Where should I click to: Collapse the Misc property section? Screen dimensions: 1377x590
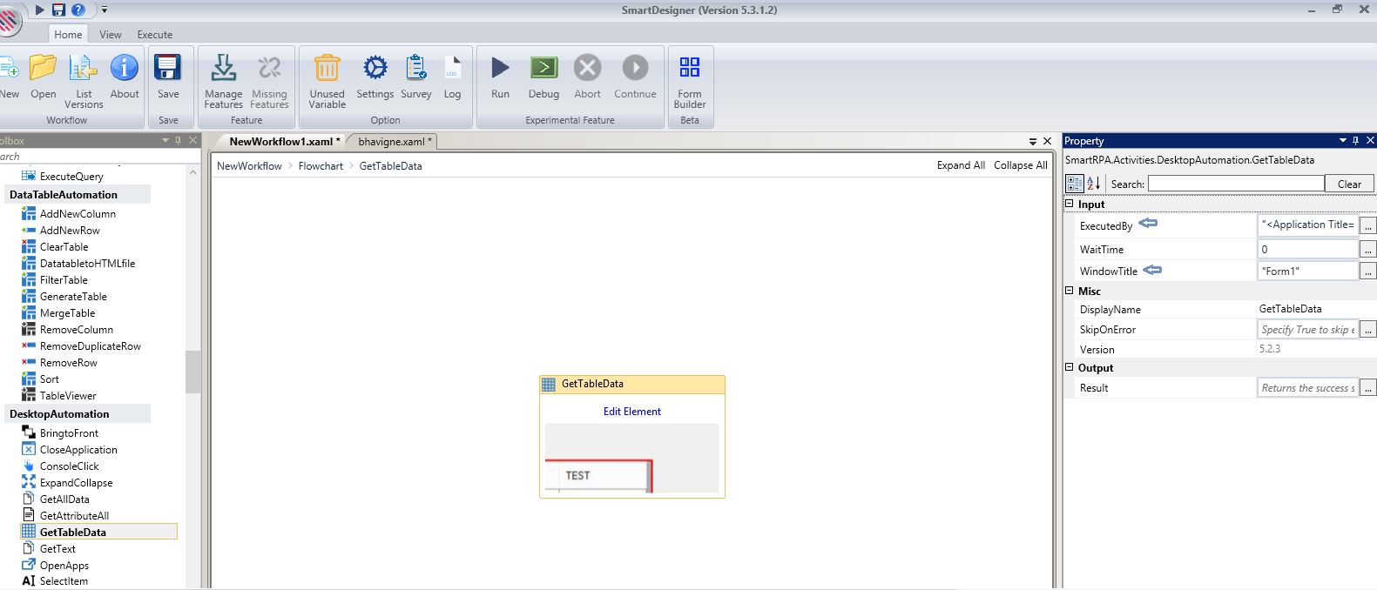[x=1070, y=291]
